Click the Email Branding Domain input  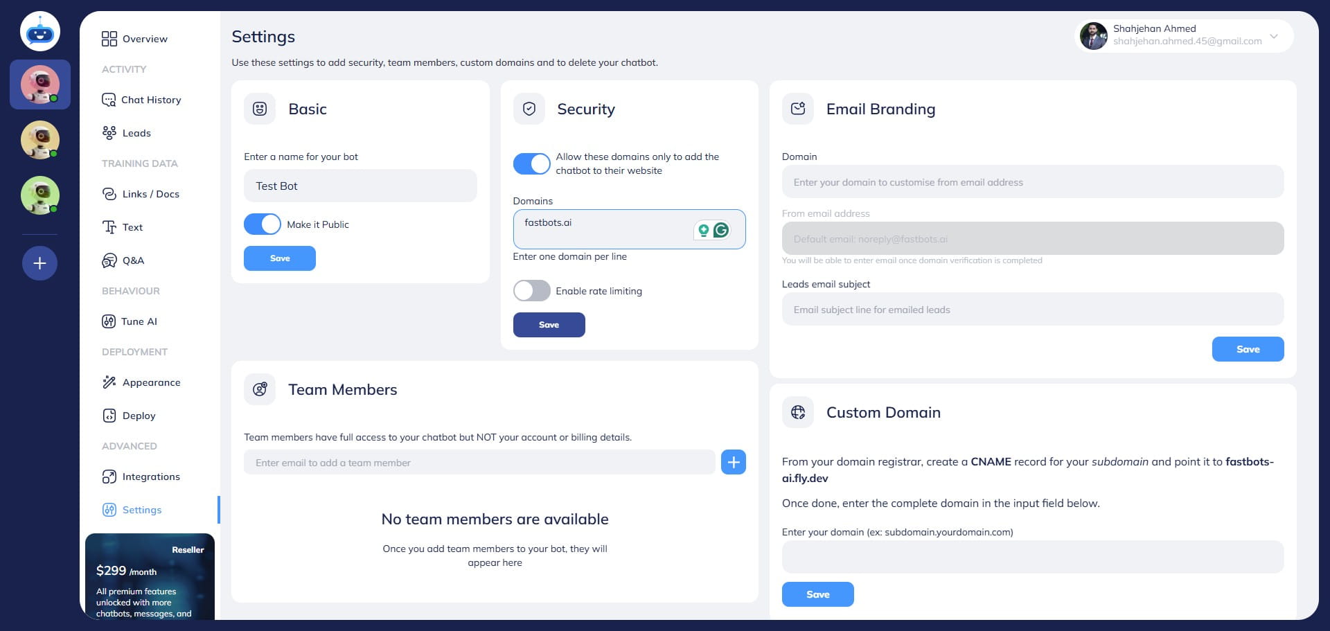coord(1033,182)
